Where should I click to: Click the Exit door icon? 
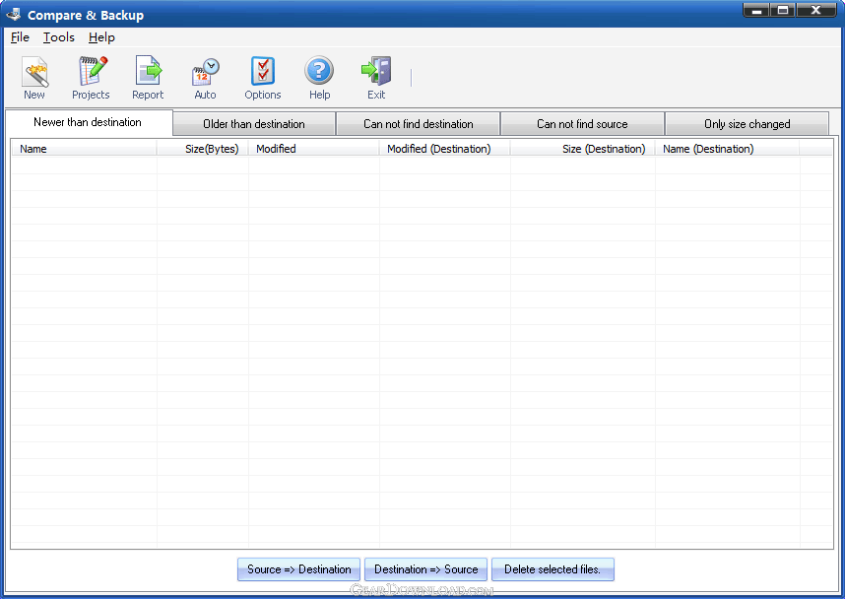click(376, 78)
